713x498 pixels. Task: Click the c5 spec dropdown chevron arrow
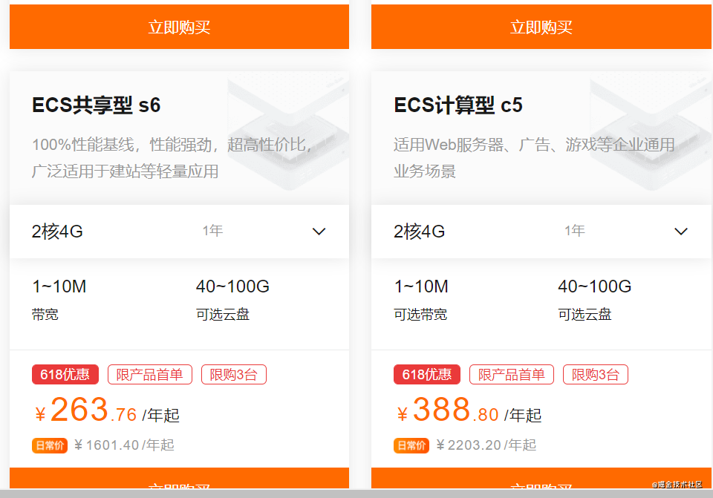click(x=681, y=232)
